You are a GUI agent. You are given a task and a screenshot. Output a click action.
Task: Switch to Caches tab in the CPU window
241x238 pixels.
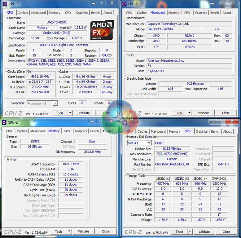click(x=23, y=13)
